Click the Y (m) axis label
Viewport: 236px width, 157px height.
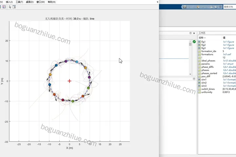coord(2,81)
